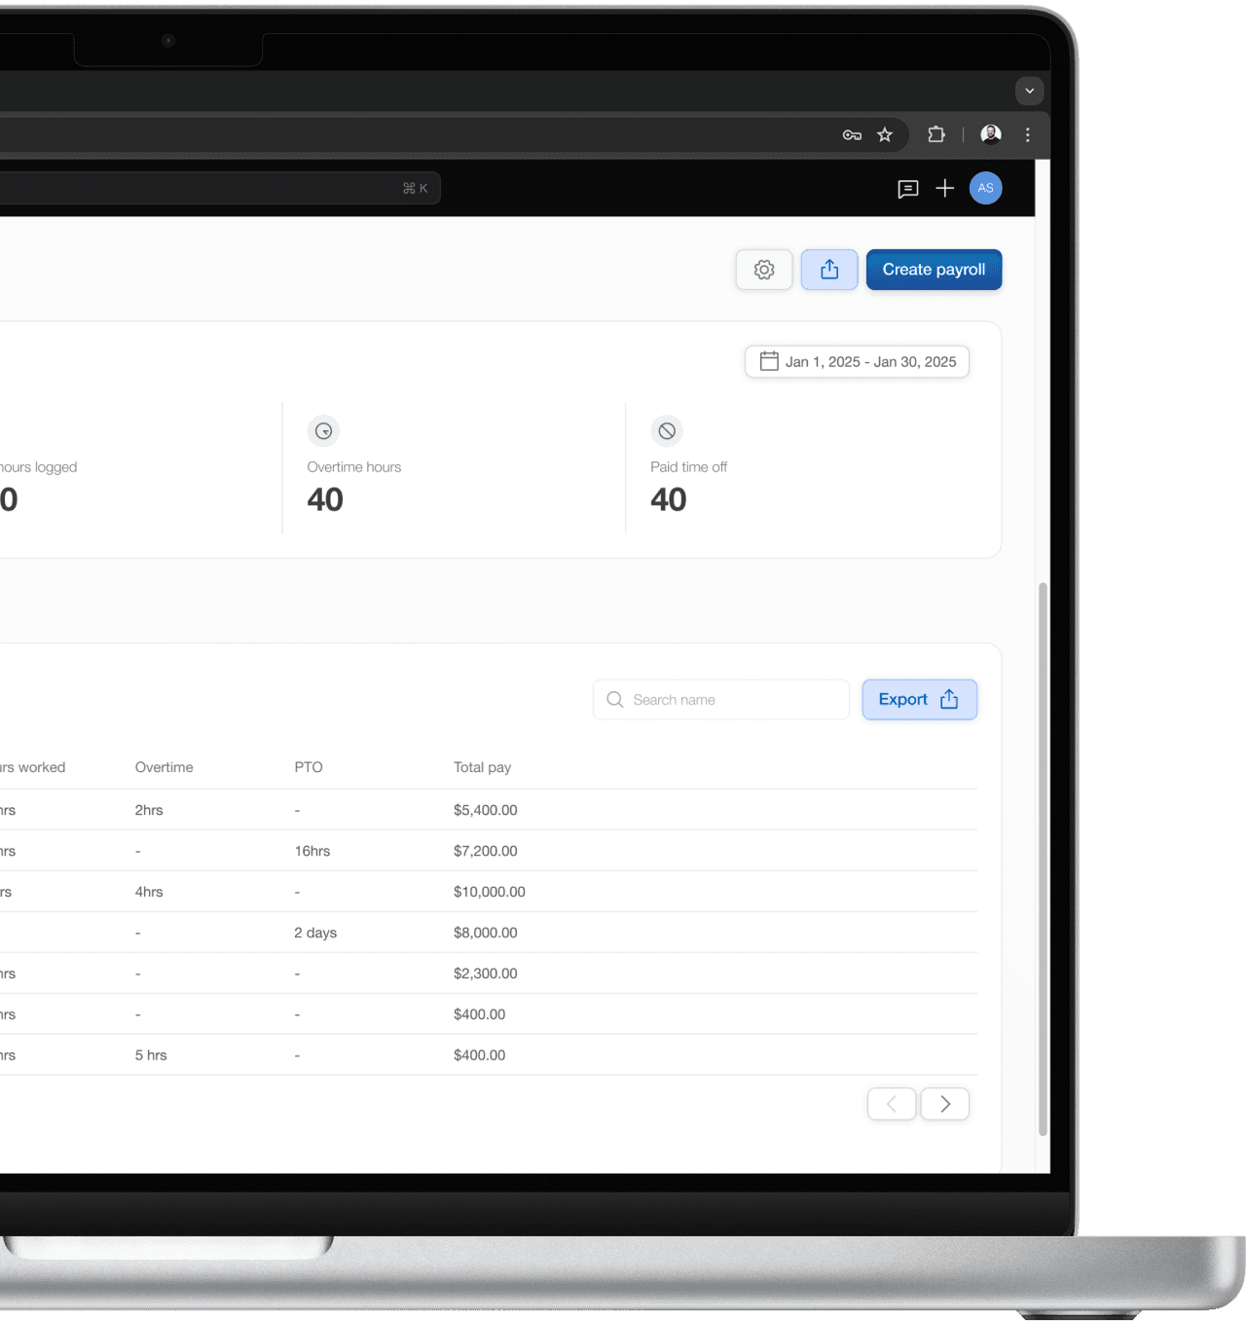This screenshot has height=1322, width=1248.
Task: Bookmark the page with the star icon
Action: click(x=885, y=134)
